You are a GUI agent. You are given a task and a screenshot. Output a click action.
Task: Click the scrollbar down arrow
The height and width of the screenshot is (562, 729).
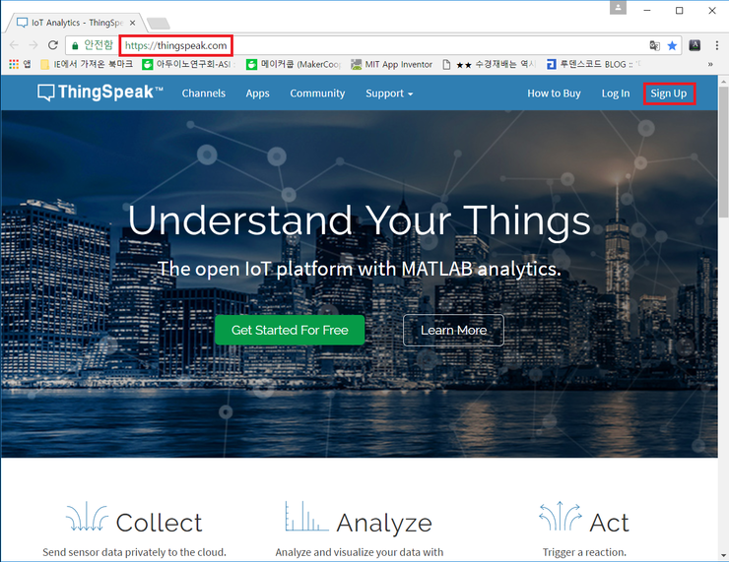coord(723,555)
